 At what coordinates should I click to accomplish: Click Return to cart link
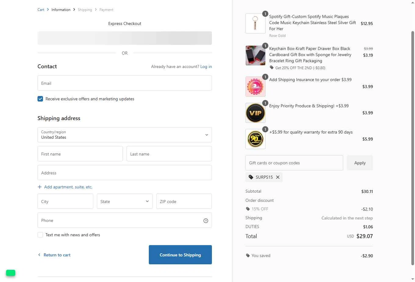coord(57,255)
